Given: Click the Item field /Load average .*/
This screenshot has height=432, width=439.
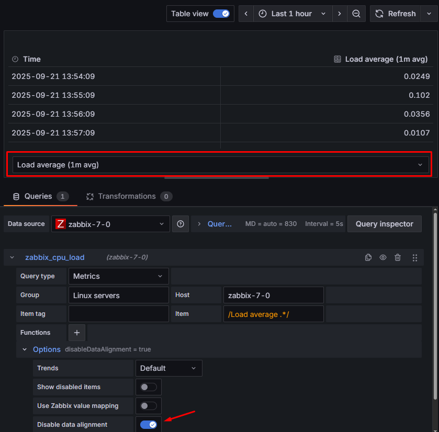Looking at the screenshot, I should [273, 314].
